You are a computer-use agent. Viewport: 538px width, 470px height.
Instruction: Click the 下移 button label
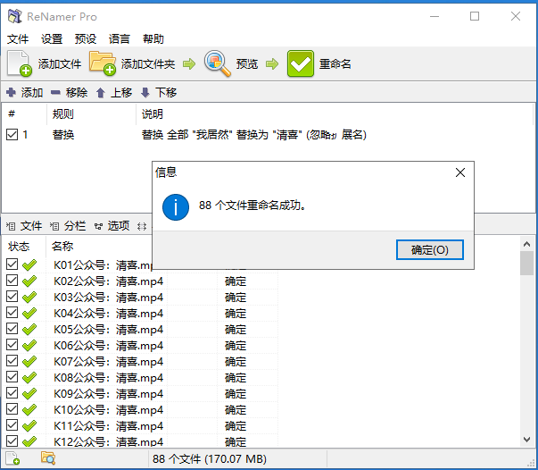click(166, 92)
